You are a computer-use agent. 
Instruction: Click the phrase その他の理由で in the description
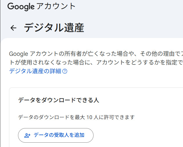coord(157,54)
